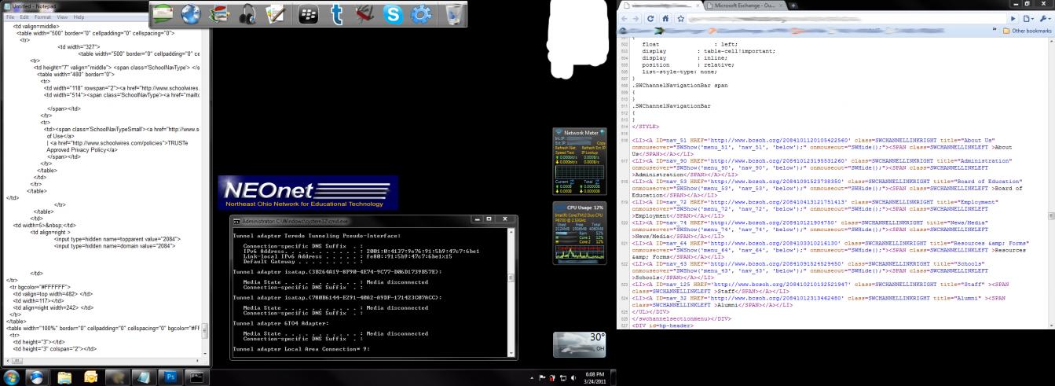Image resolution: width=1055 pixels, height=386 pixels.
Task: Open the headphones icon in the dock
Action: (247, 14)
